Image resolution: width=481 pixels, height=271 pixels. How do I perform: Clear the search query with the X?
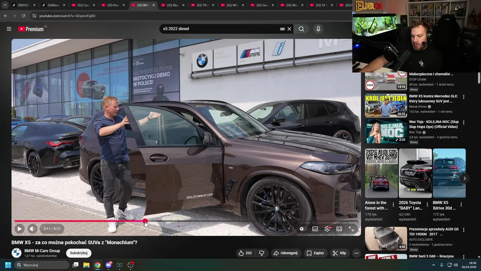(x=289, y=29)
